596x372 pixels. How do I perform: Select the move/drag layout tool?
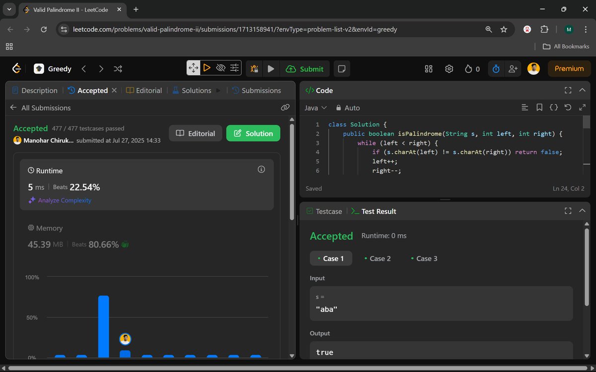pos(193,68)
